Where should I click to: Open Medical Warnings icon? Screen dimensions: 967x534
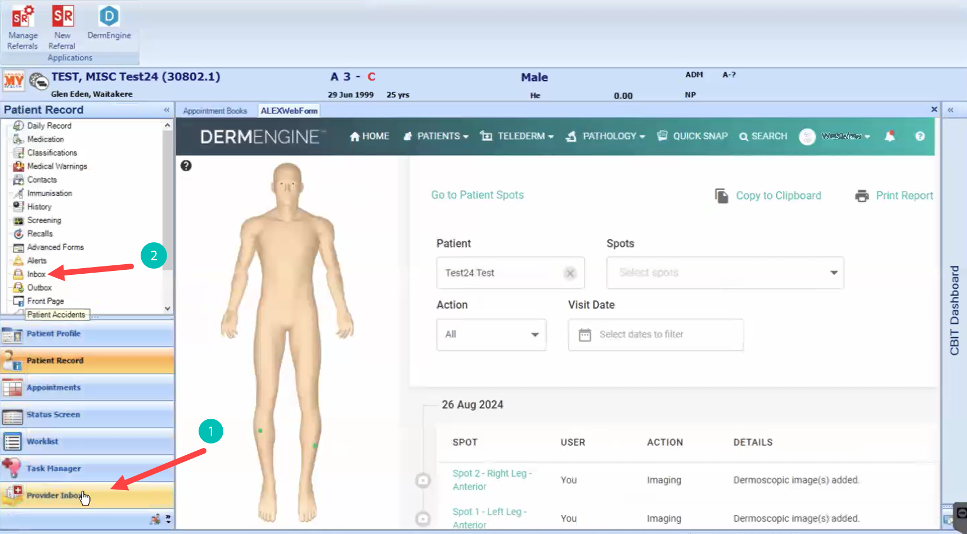click(x=19, y=166)
